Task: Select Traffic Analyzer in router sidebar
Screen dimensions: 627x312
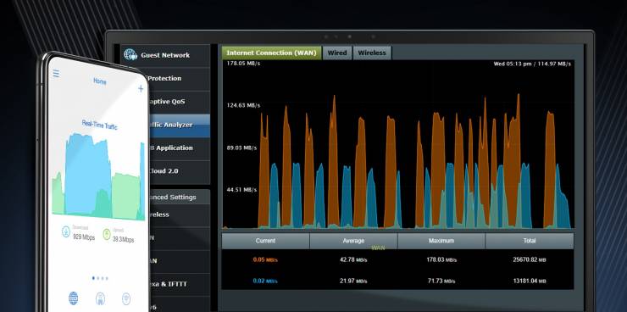Action: tap(179, 125)
